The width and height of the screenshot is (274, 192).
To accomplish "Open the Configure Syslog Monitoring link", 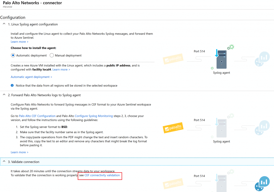I will pos(94,116).
